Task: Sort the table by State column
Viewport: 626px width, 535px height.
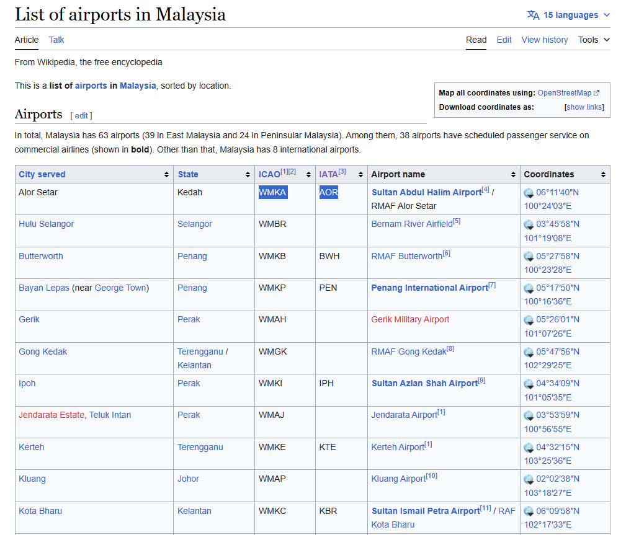Action: point(248,175)
